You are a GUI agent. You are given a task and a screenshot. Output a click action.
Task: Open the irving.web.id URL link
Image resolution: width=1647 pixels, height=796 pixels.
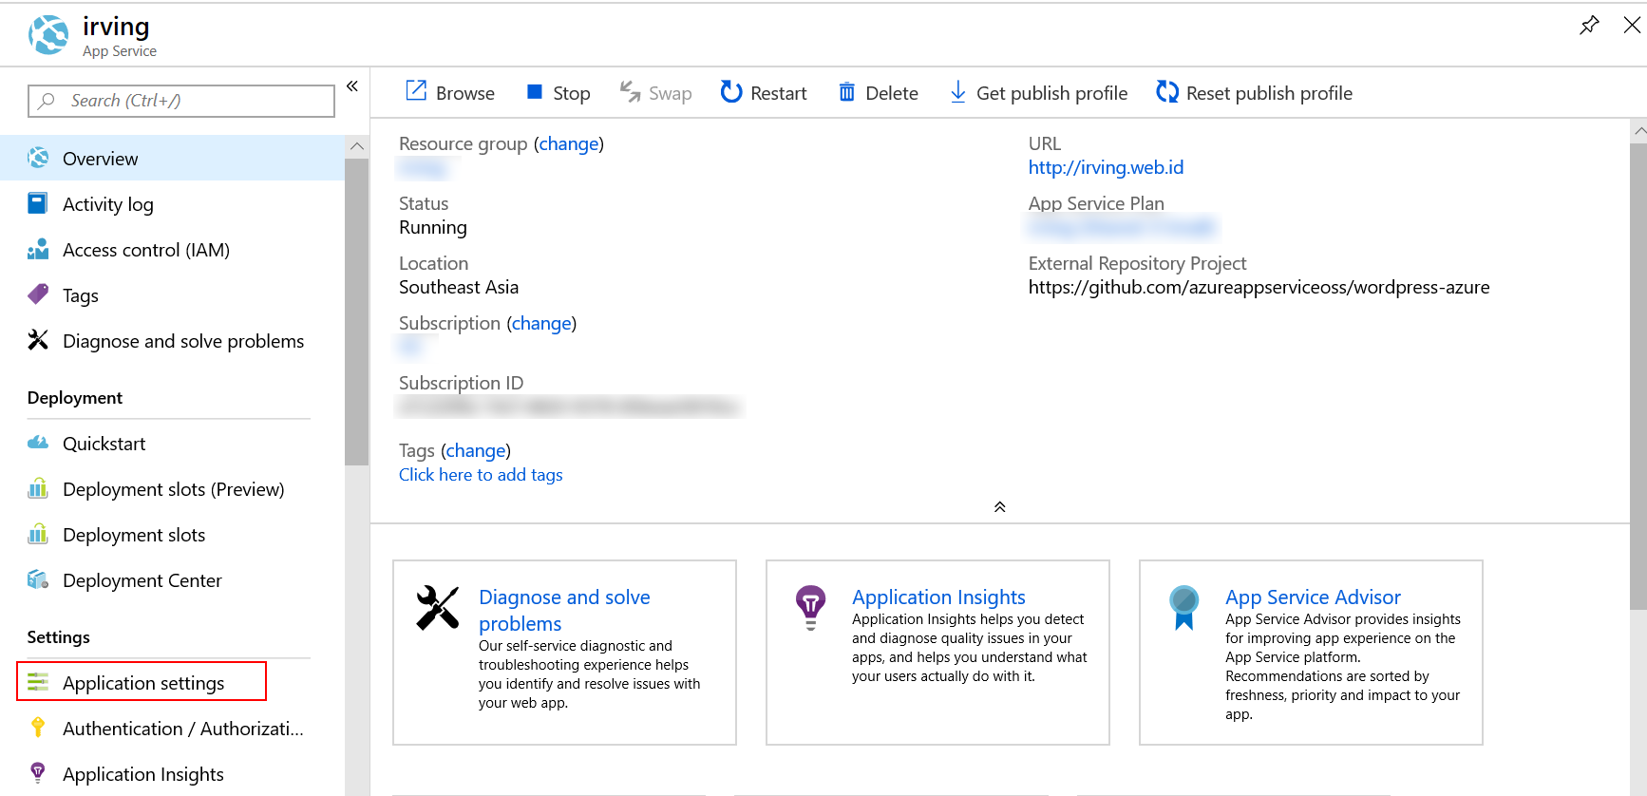click(x=1106, y=168)
